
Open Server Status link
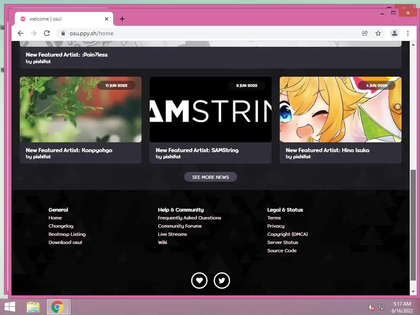point(283,242)
